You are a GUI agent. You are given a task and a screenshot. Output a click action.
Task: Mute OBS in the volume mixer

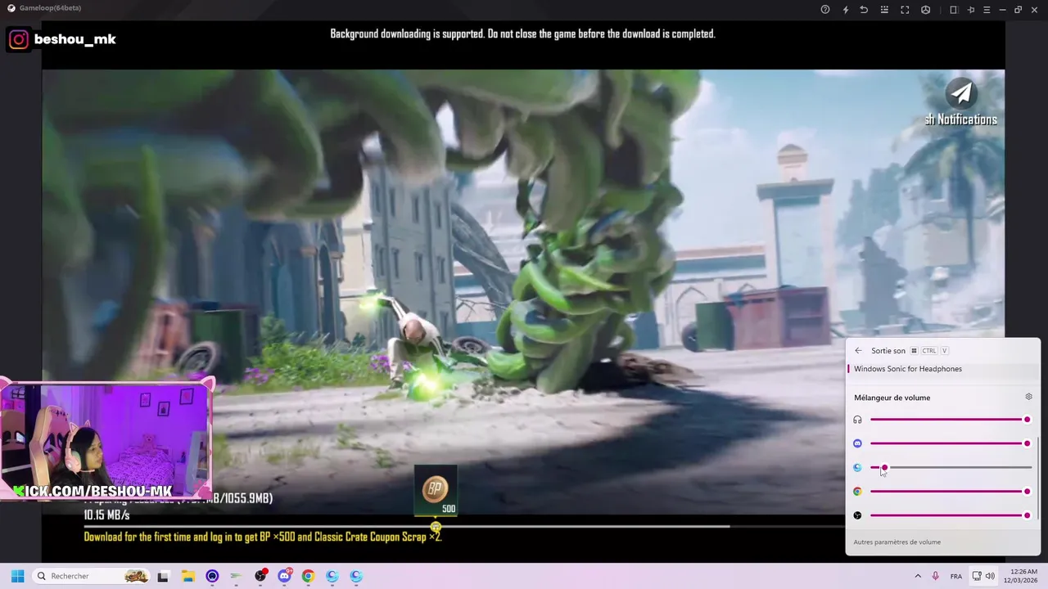tap(857, 515)
